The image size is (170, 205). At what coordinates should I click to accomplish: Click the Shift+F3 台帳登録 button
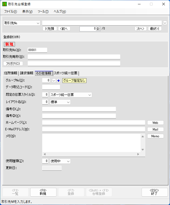[99, 192]
